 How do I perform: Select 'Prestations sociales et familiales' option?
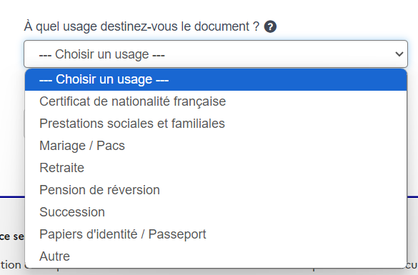pos(216,124)
